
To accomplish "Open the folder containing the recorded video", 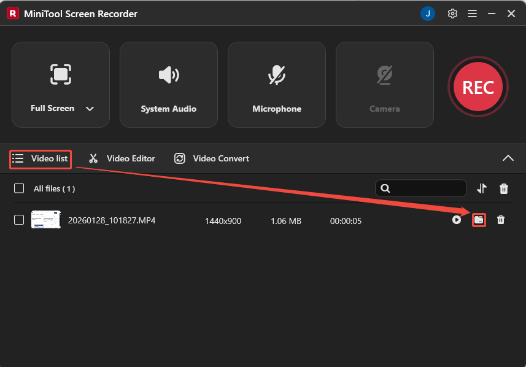I will [x=479, y=219].
